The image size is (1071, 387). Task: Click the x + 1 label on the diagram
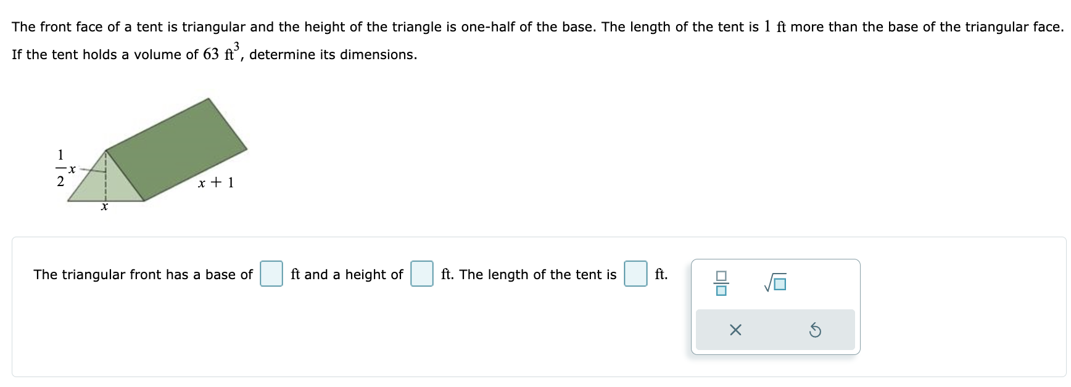tap(215, 182)
